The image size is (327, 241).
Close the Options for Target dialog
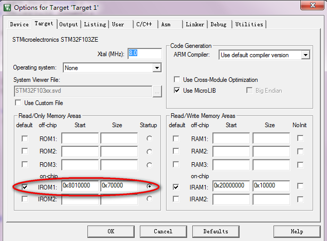(x=313, y=5)
